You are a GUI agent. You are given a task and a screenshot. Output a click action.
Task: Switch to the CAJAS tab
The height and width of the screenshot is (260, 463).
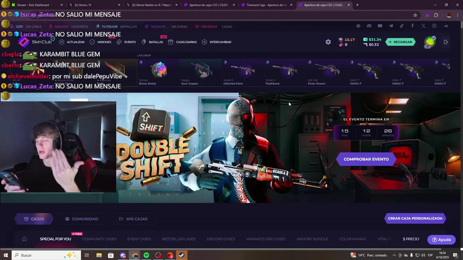pos(34,219)
